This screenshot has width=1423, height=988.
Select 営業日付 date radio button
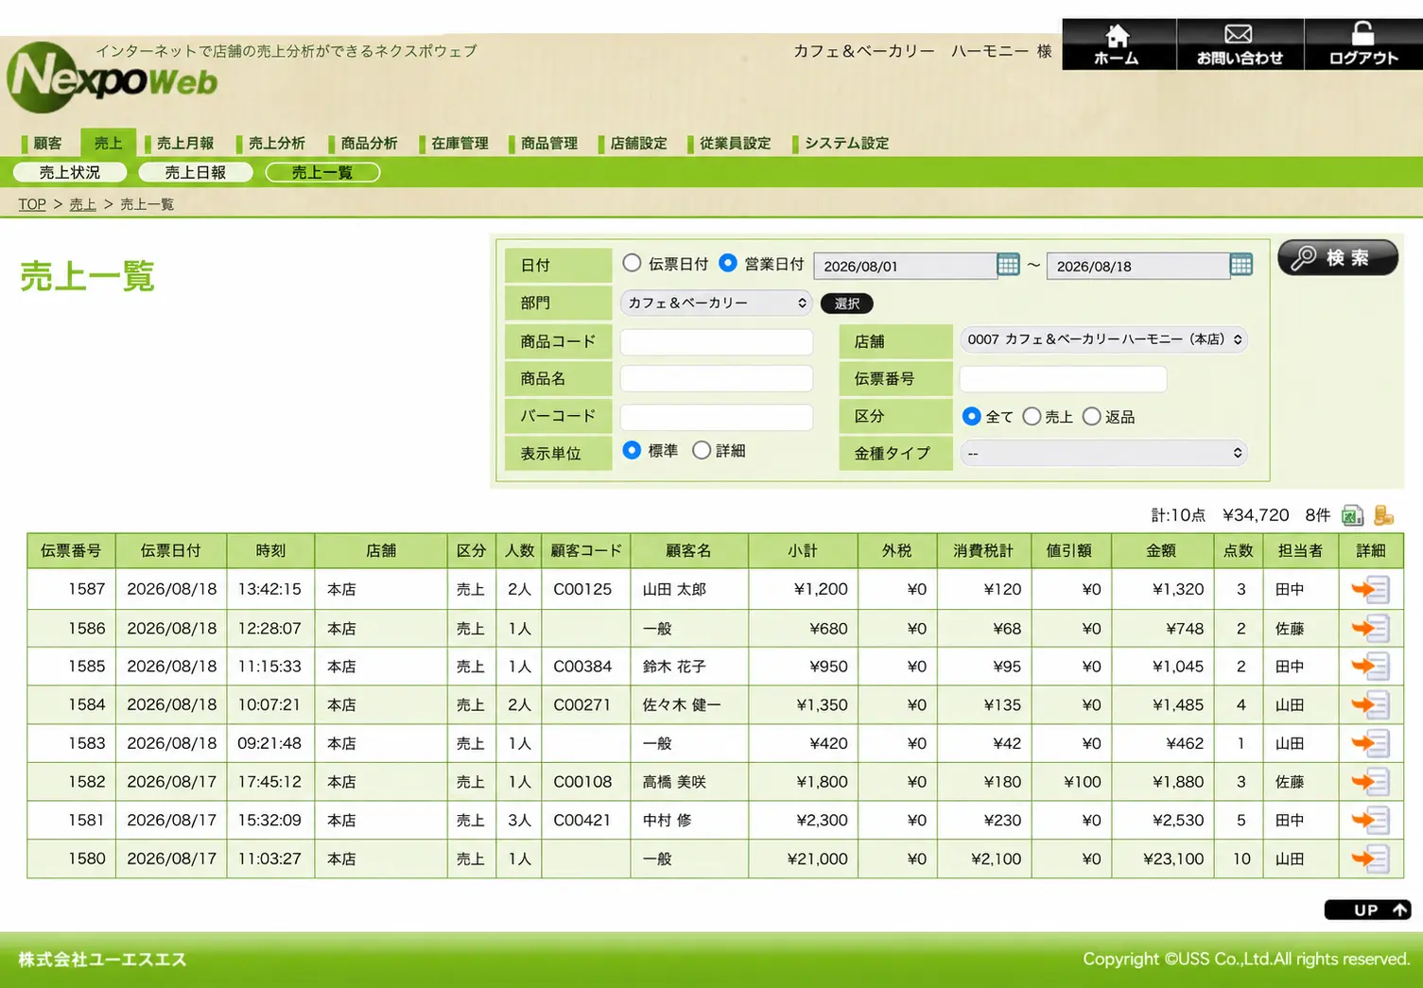[728, 263]
